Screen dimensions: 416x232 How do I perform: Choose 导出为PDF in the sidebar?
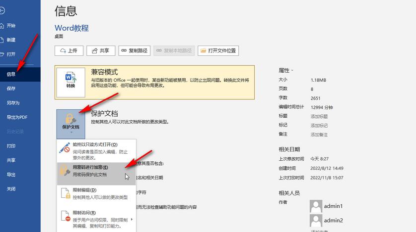pyautogui.click(x=17, y=117)
